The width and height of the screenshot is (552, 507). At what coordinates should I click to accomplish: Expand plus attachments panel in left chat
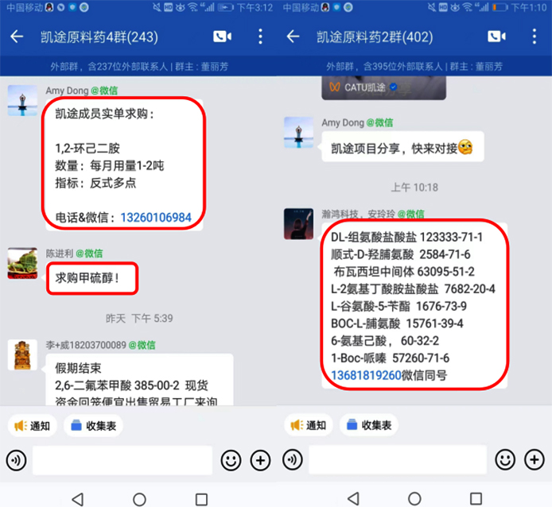261,460
